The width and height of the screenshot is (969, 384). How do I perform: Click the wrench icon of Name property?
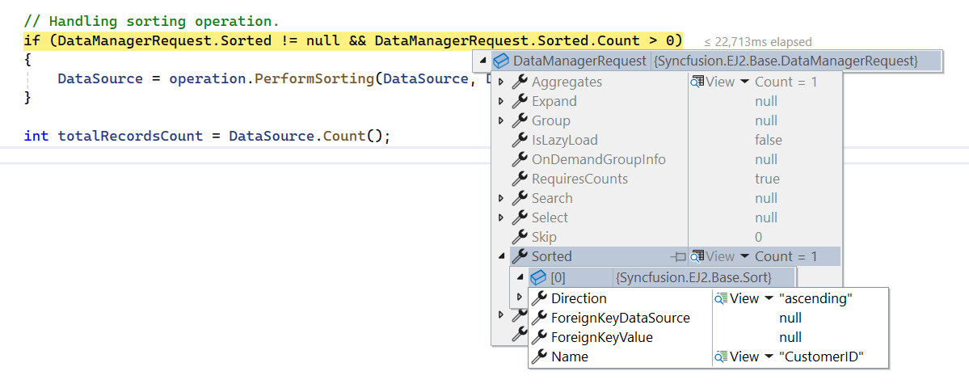click(540, 357)
